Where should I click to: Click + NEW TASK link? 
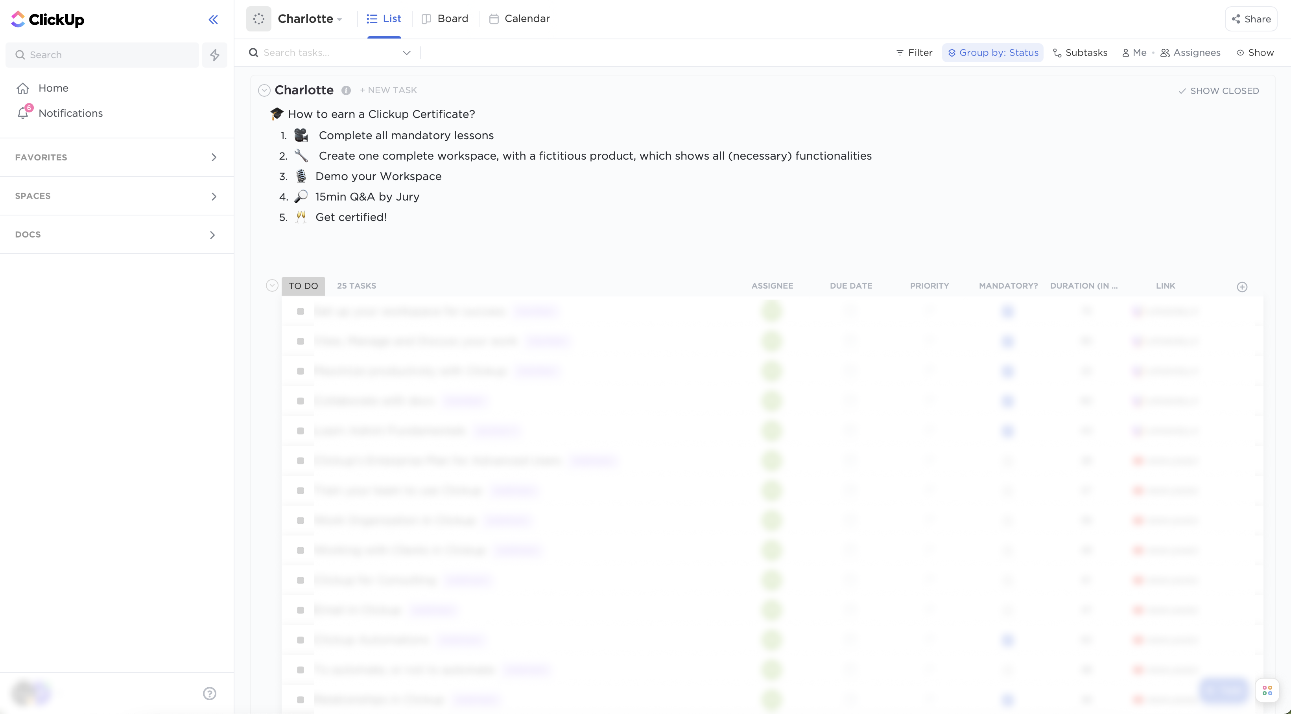click(388, 90)
